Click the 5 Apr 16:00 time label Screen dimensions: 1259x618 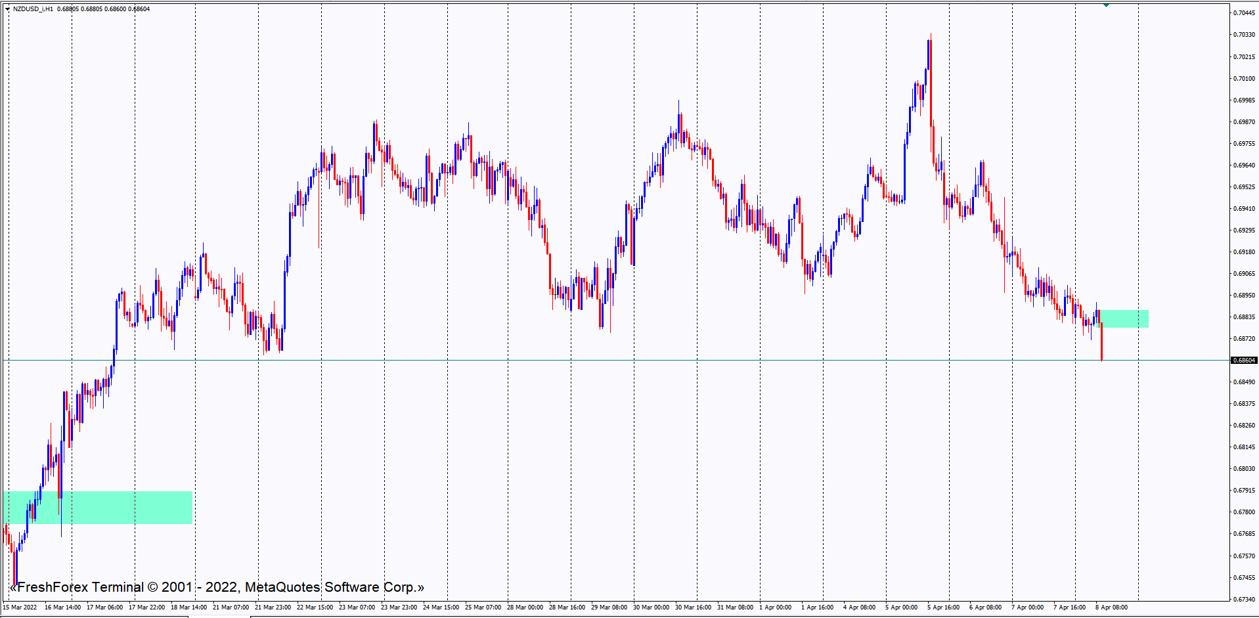(943, 607)
